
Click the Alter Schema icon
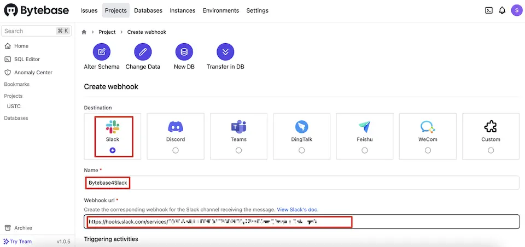tap(102, 52)
